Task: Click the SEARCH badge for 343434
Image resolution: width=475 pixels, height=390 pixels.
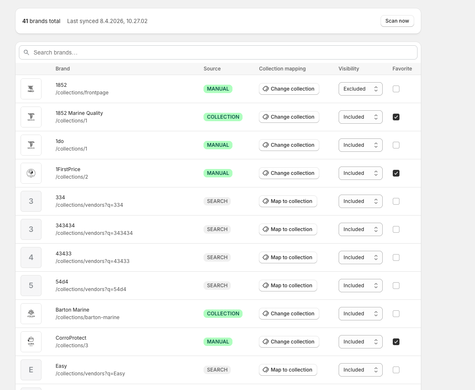Action: [217, 229]
